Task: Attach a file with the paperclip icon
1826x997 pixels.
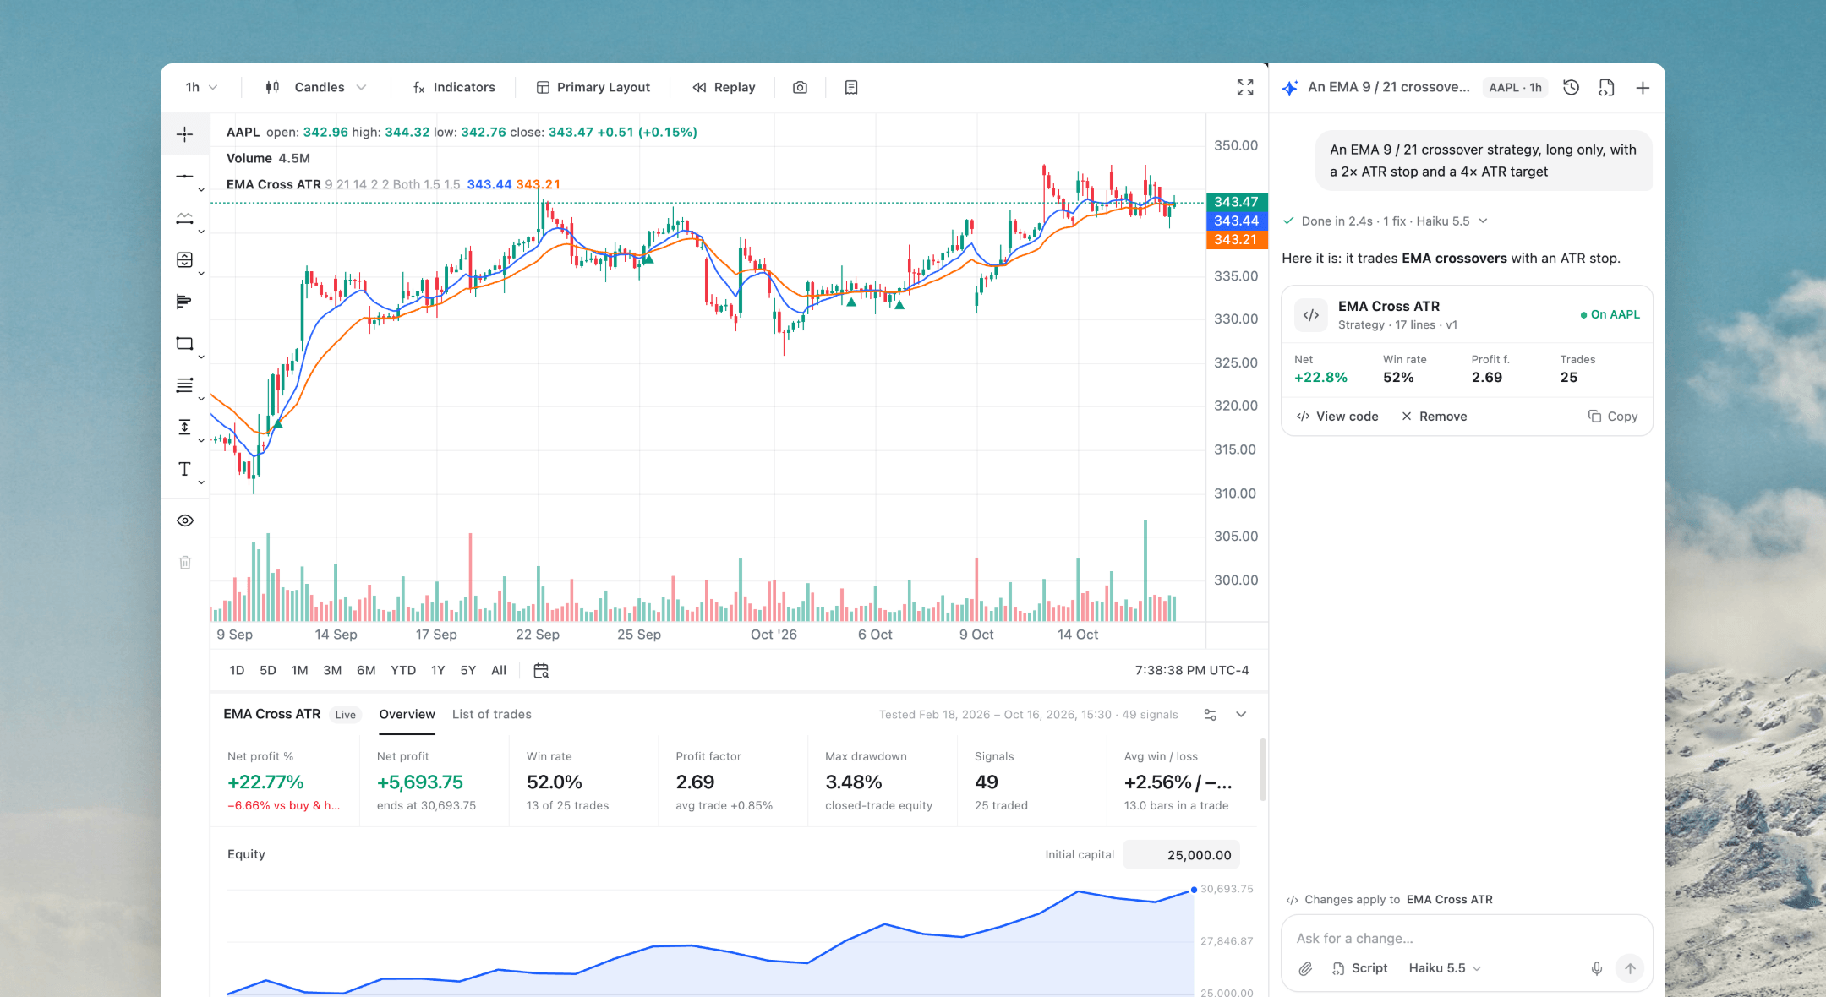Action: [x=1305, y=968]
